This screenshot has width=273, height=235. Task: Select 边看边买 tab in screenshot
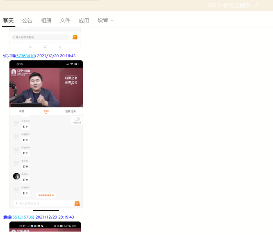coord(71,111)
